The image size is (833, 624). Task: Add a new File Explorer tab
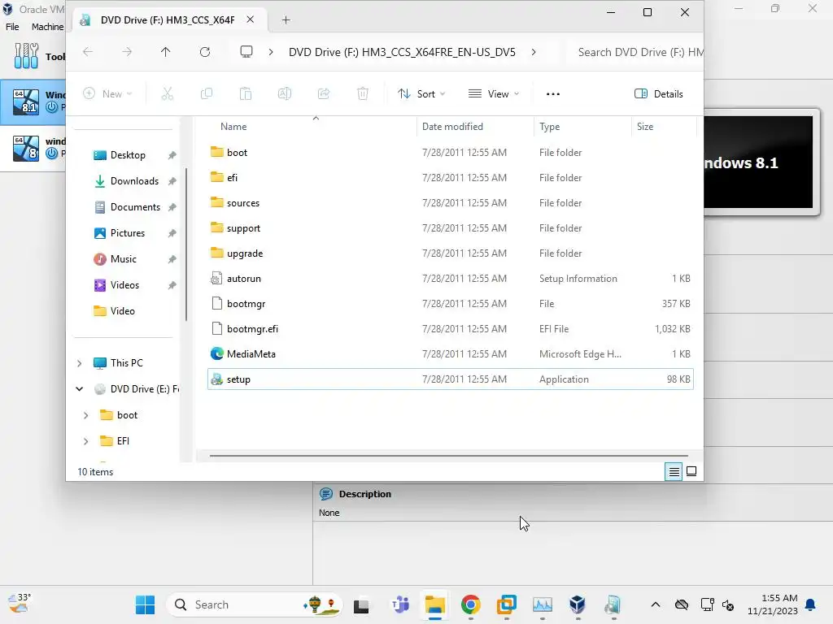(x=286, y=20)
